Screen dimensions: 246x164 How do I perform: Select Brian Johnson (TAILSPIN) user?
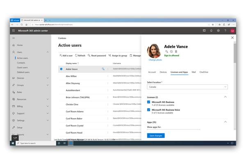77,97
